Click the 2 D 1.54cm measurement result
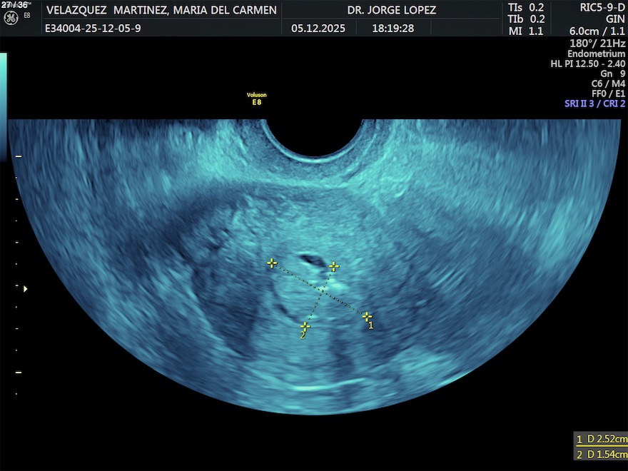 [x=602, y=454]
